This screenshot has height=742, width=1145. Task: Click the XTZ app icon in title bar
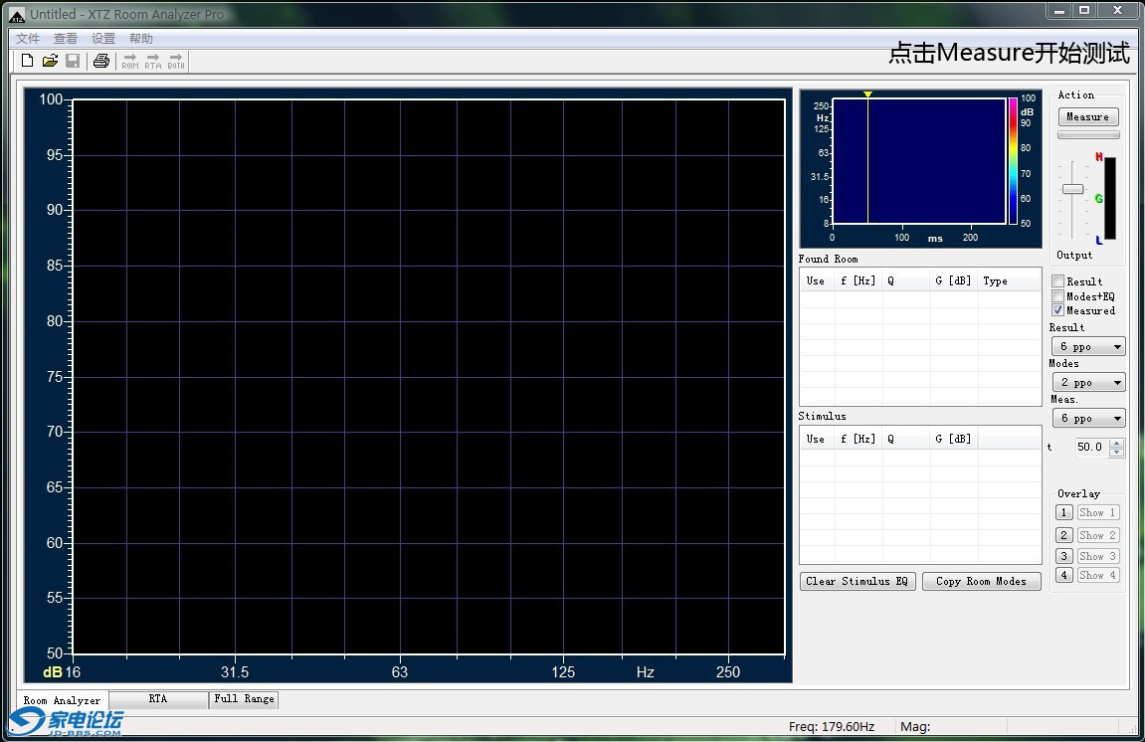16,15
